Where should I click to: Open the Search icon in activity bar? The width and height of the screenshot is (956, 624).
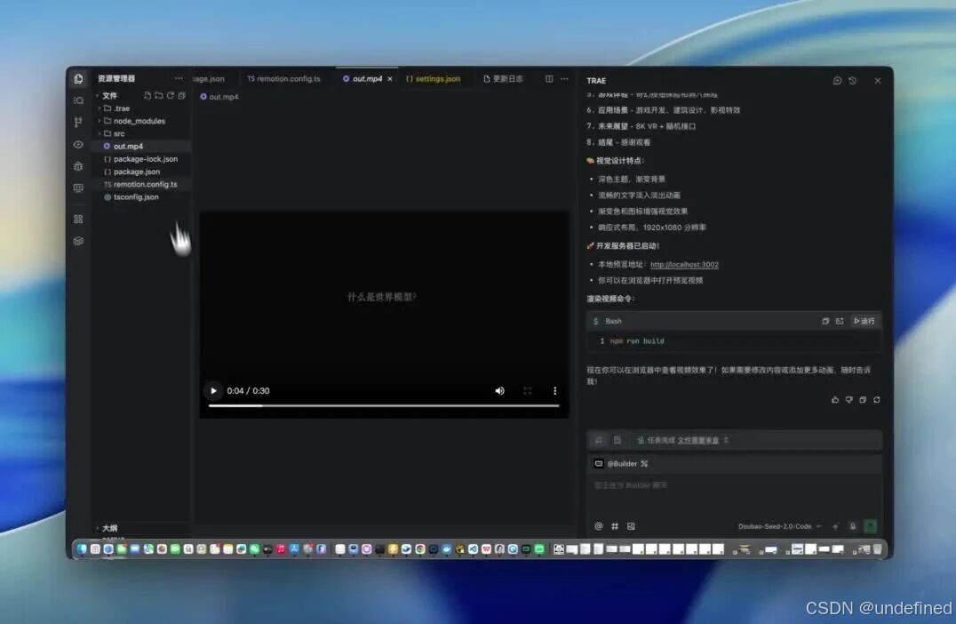pos(78,100)
